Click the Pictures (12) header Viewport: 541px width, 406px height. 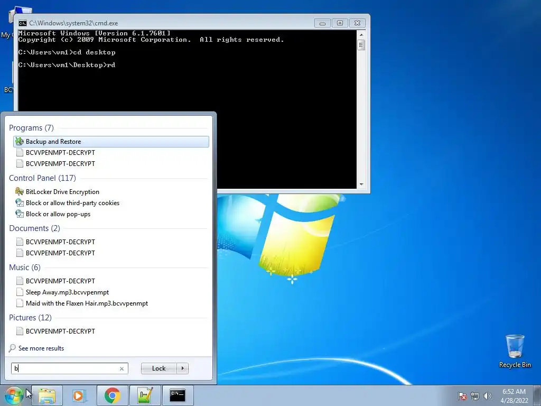coord(30,317)
